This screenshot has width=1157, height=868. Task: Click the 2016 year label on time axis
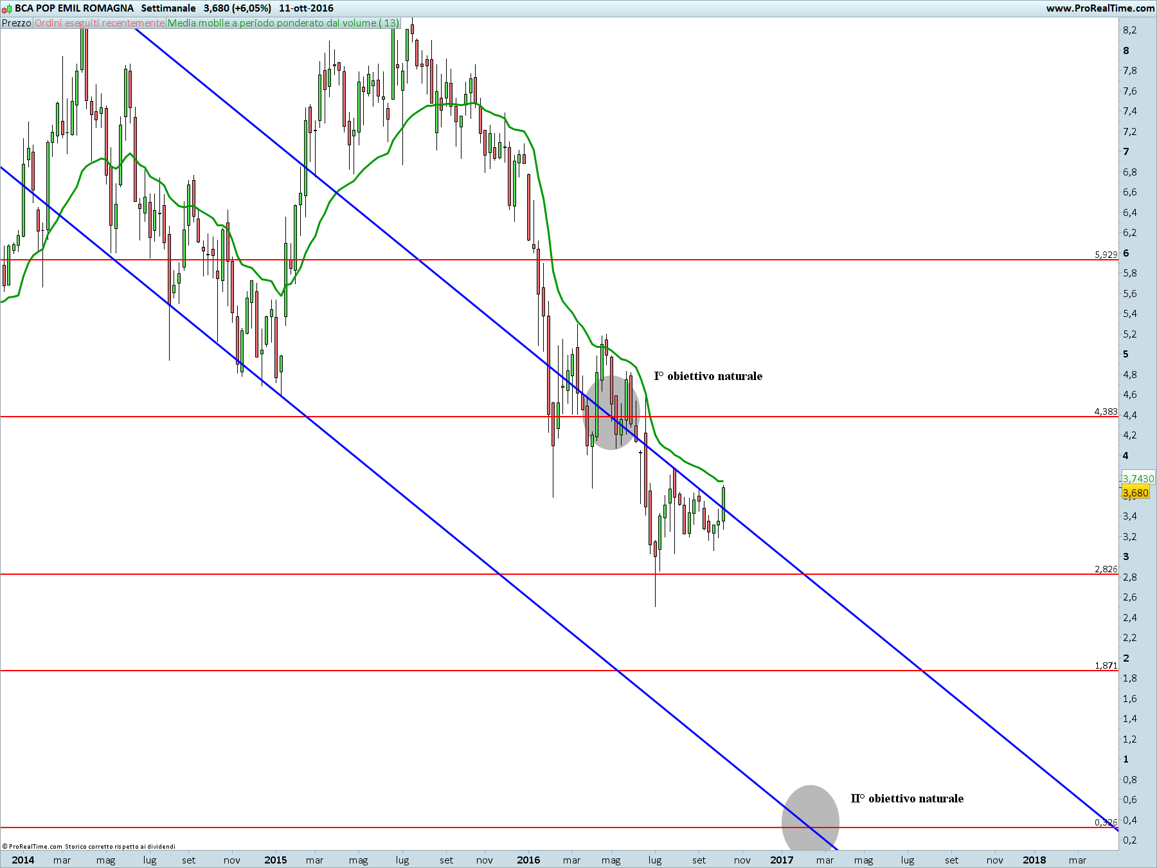(528, 860)
